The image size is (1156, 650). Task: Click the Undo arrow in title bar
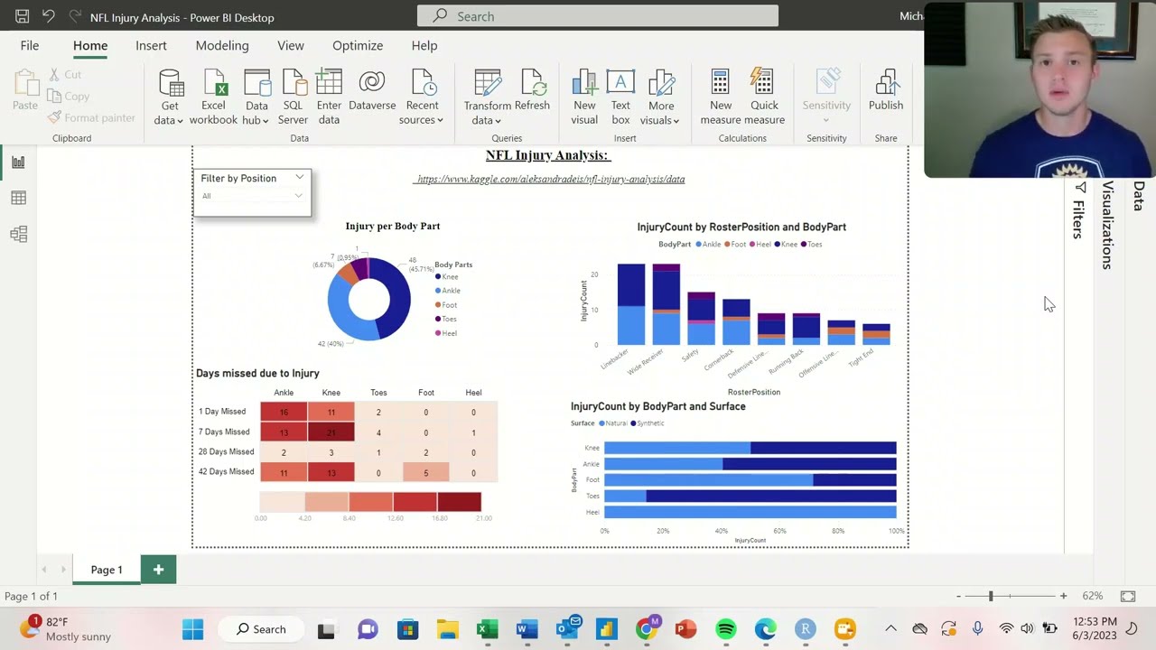coord(49,16)
